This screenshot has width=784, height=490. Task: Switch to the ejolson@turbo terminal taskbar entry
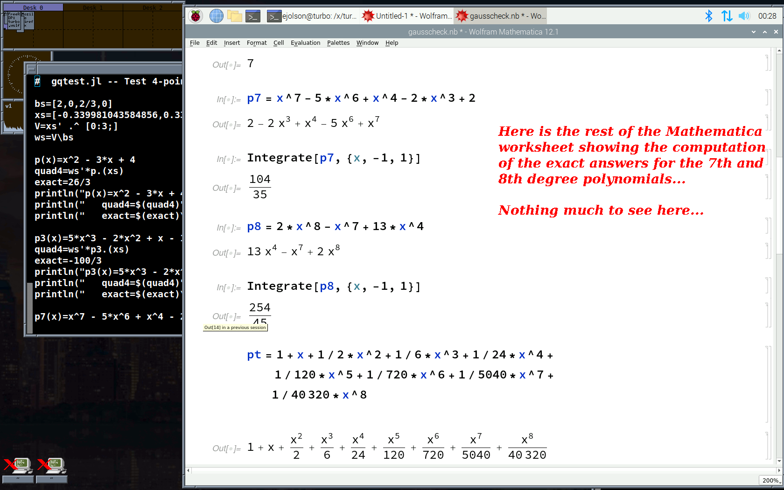pyautogui.click(x=312, y=16)
